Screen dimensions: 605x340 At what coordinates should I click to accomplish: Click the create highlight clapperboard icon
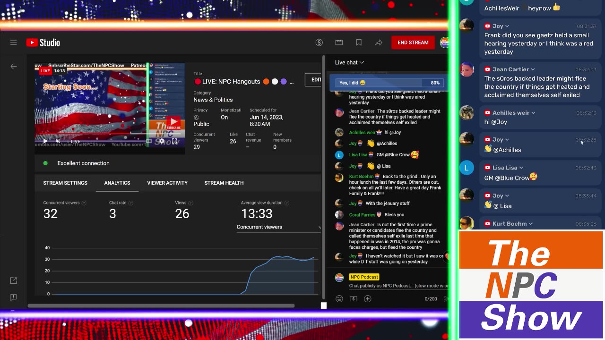[339, 42]
